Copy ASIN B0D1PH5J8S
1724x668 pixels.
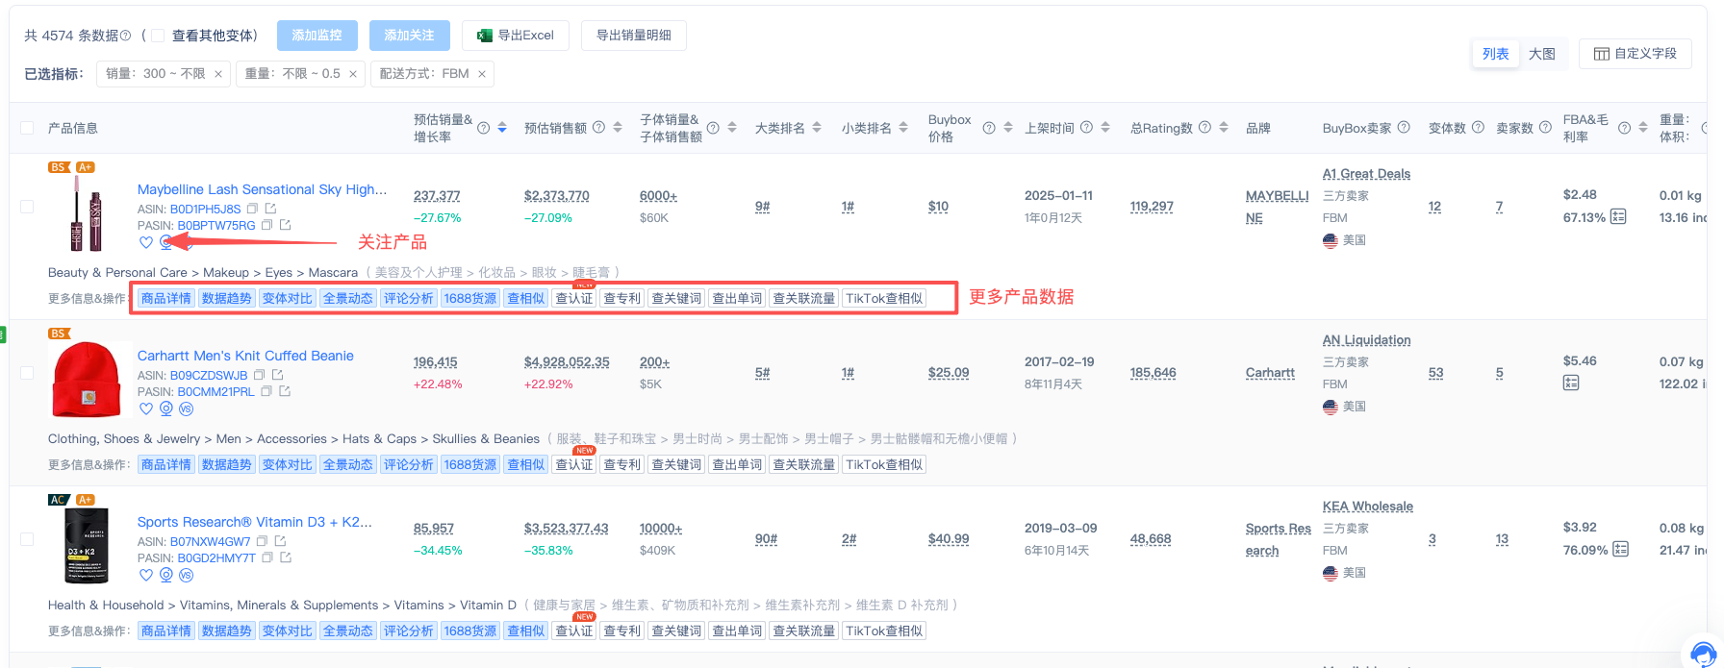coord(252,209)
